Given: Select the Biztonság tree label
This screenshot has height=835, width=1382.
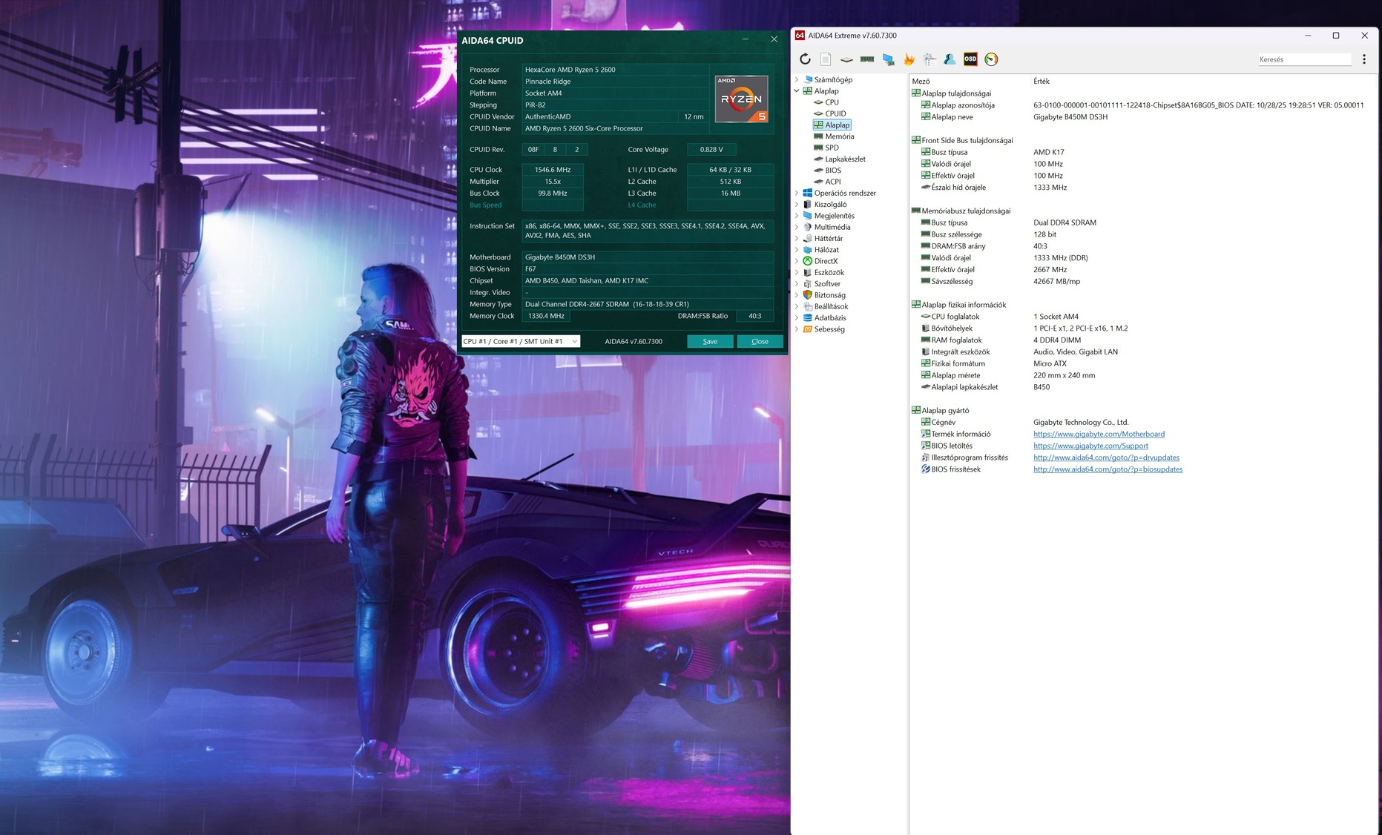Looking at the screenshot, I should [x=830, y=295].
